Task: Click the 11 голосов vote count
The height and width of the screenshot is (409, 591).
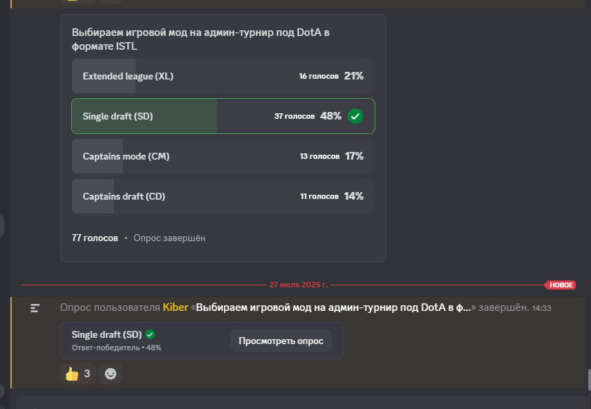Action: point(319,196)
